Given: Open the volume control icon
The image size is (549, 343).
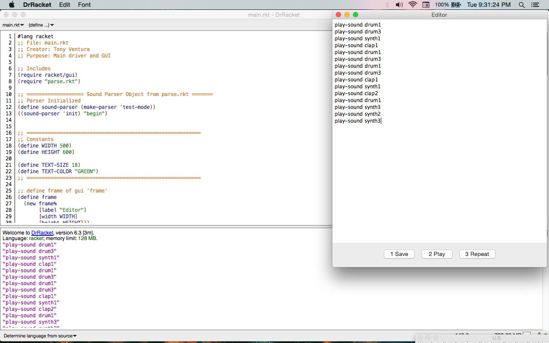Looking at the screenshot, I should coord(399,5).
